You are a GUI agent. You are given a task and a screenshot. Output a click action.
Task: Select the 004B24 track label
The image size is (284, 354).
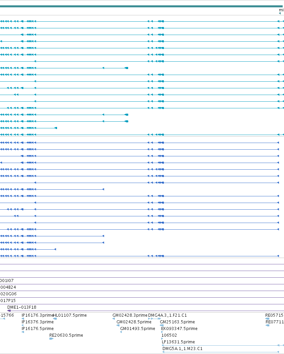point(8,287)
